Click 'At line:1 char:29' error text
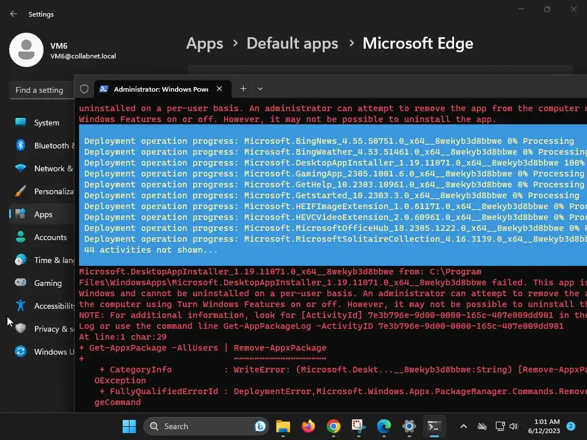The height and width of the screenshot is (440, 587). [x=123, y=337]
